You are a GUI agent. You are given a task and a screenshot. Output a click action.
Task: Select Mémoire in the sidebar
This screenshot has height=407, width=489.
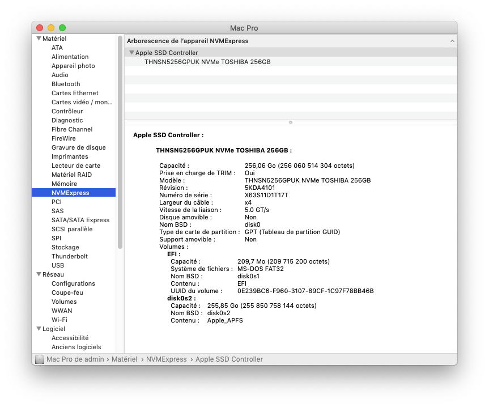(x=64, y=184)
